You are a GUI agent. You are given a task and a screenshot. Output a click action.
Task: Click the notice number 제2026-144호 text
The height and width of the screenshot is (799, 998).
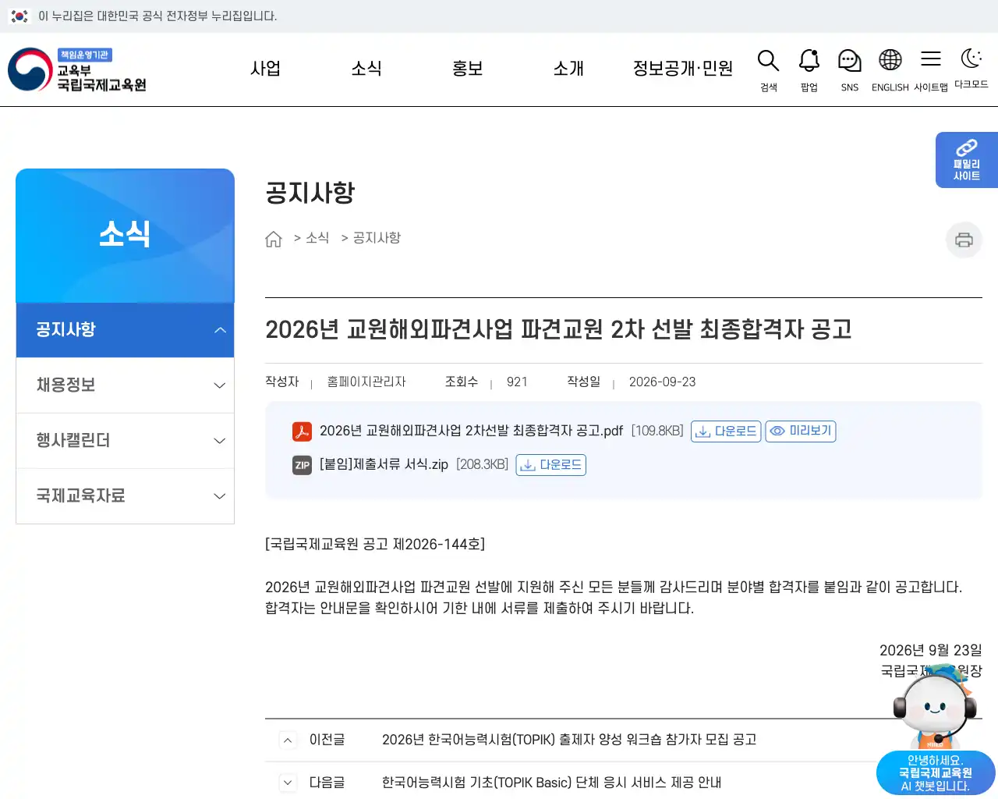click(439, 545)
